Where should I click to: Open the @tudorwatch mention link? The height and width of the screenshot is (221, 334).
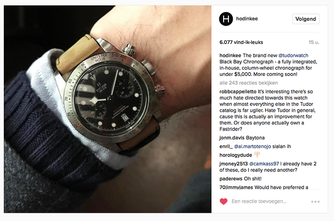tap(293, 56)
